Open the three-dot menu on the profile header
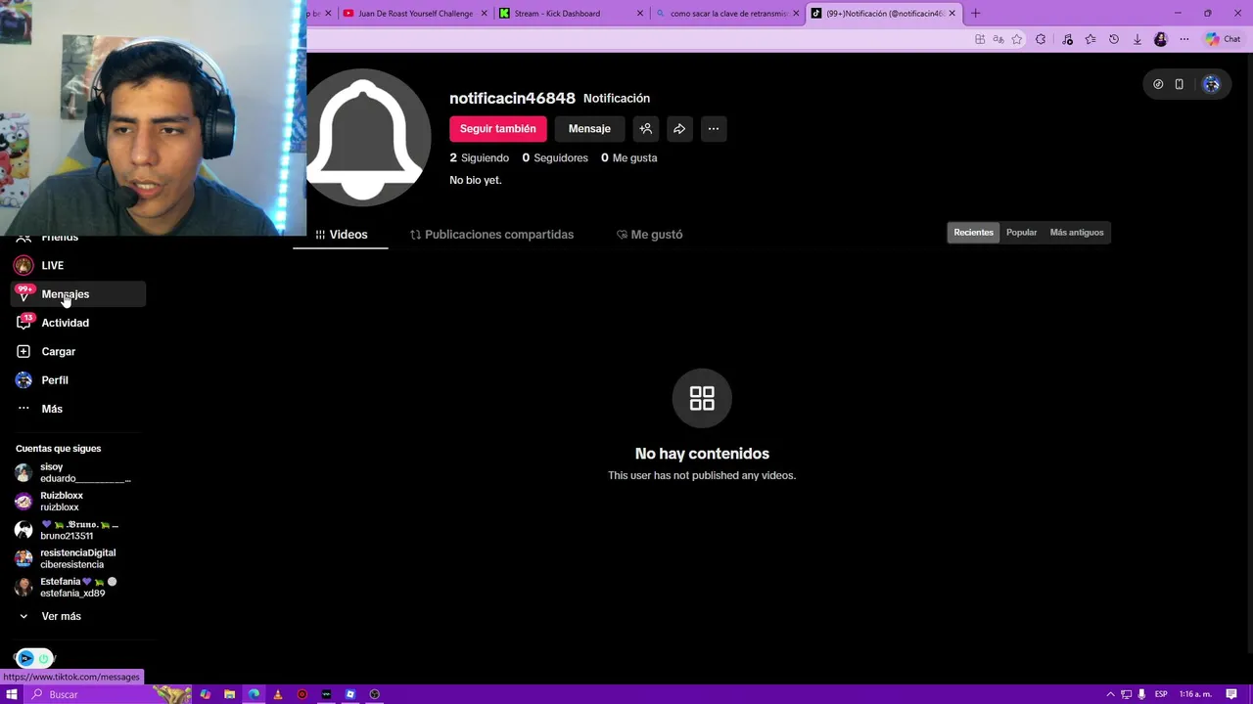This screenshot has height=704, width=1253. click(714, 129)
